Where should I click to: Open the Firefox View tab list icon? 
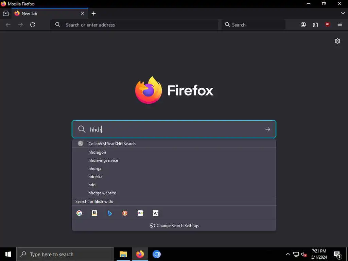[6, 14]
